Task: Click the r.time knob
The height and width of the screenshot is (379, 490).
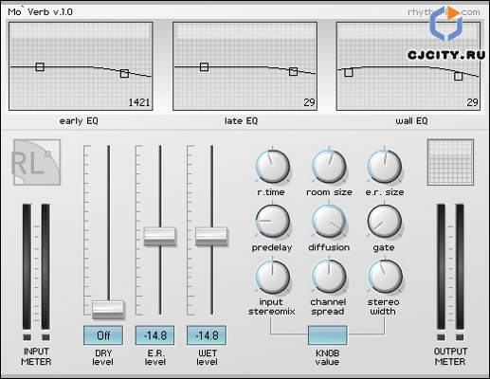Action: [272, 167]
